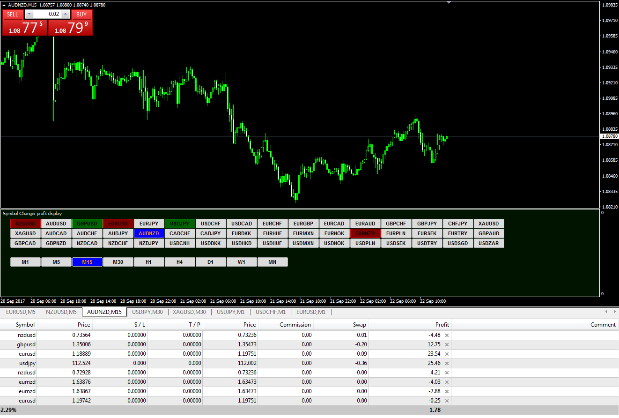The height and width of the screenshot is (418, 619).
Task: Click the lot volume field showing 0.02
Action: 47,14
